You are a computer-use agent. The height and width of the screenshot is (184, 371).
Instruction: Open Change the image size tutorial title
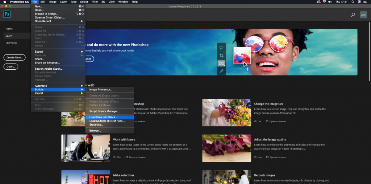[x=268, y=104]
